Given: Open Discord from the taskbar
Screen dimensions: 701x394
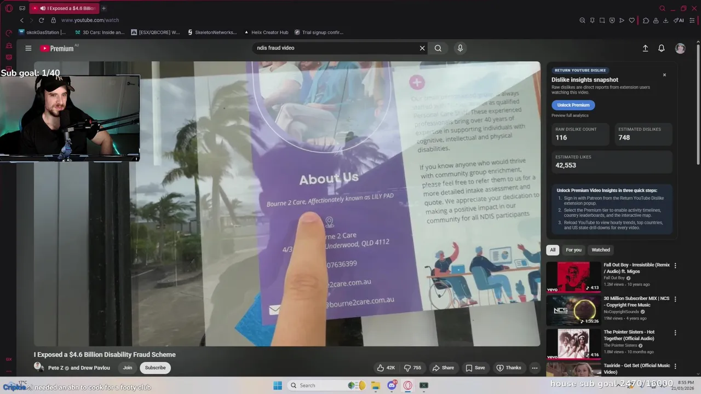Looking at the screenshot, I should [x=392, y=385].
